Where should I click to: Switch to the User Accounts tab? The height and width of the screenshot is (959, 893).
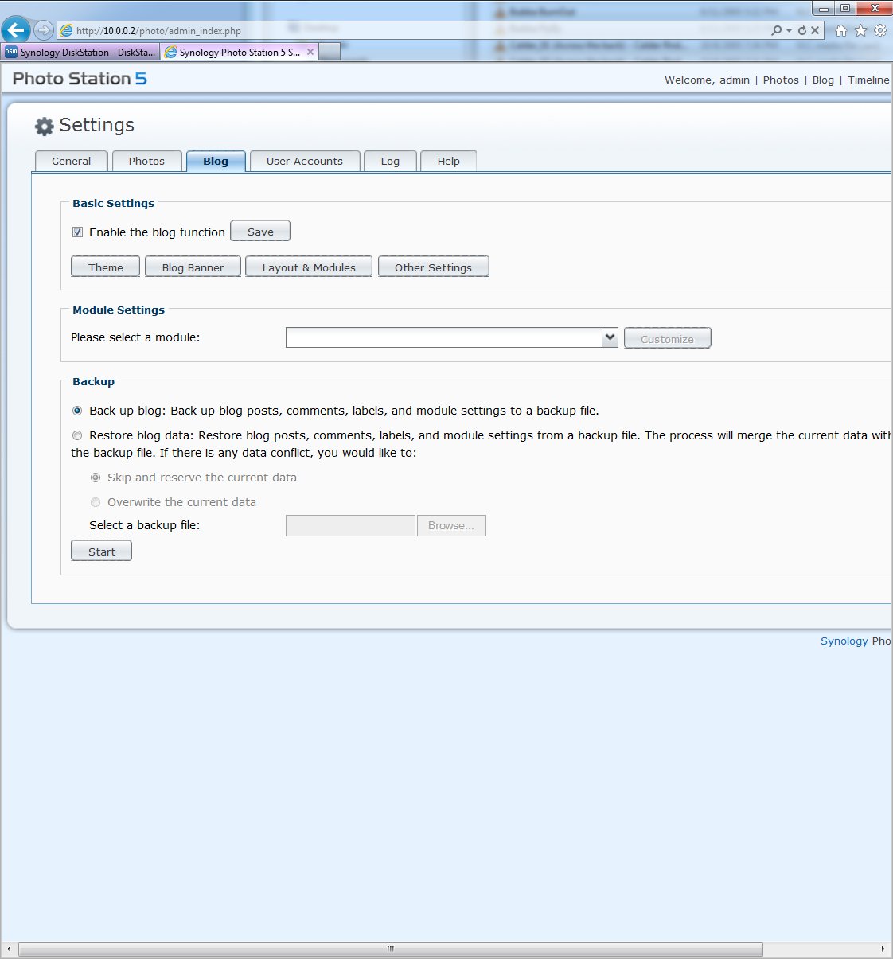click(305, 161)
